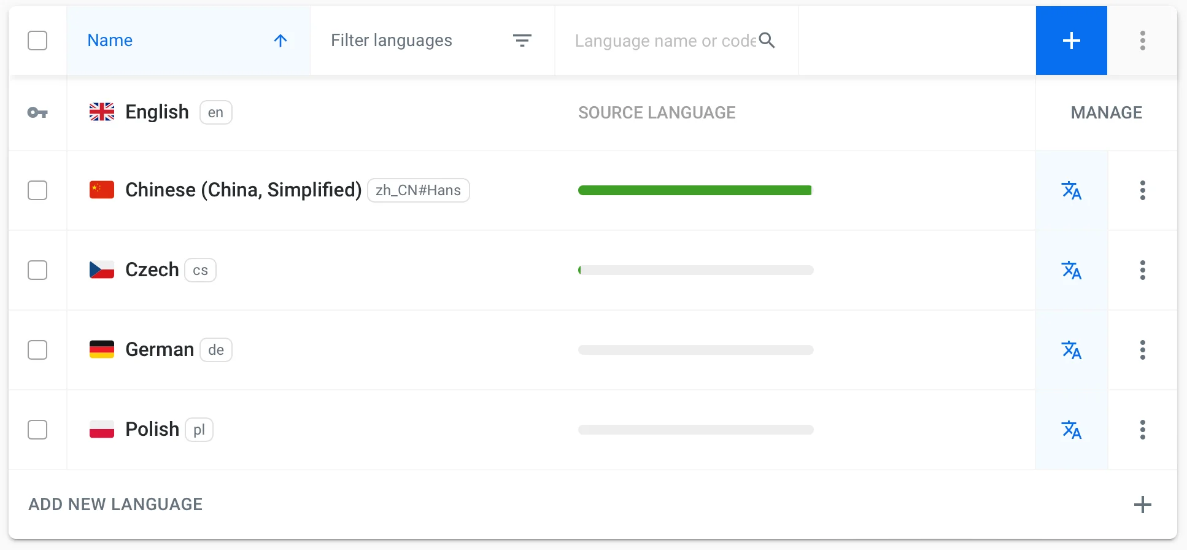Open translate icon for Czech row

(x=1071, y=270)
